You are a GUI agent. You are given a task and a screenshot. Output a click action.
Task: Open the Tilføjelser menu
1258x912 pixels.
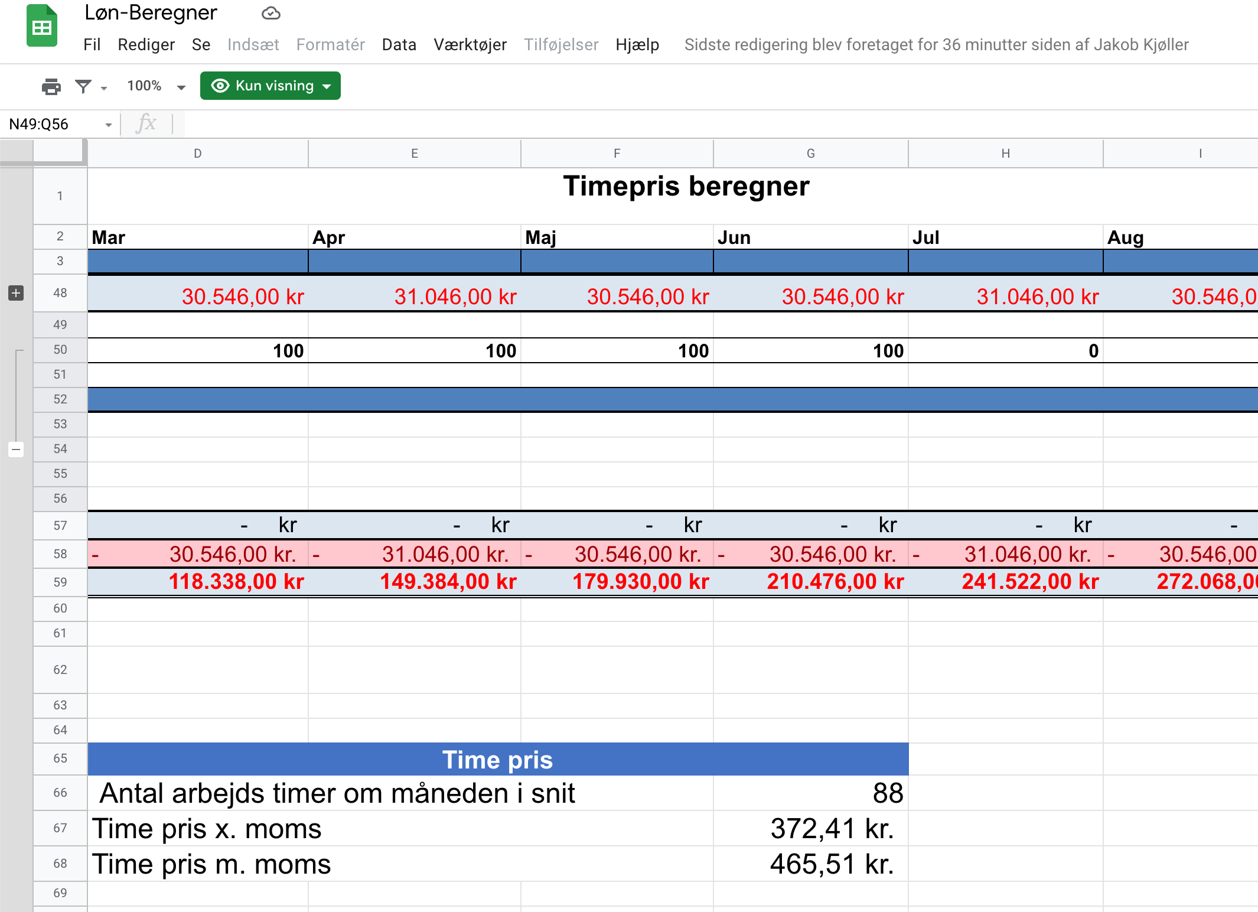pos(562,45)
